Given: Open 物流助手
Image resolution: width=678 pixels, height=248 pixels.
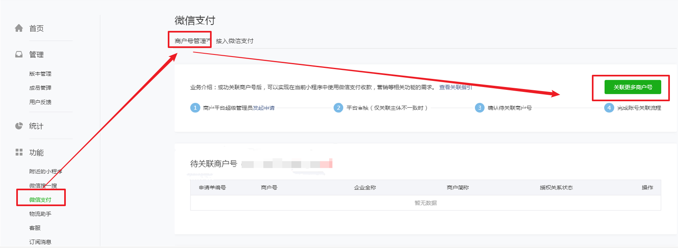Looking at the screenshot, I should point(40,214).
